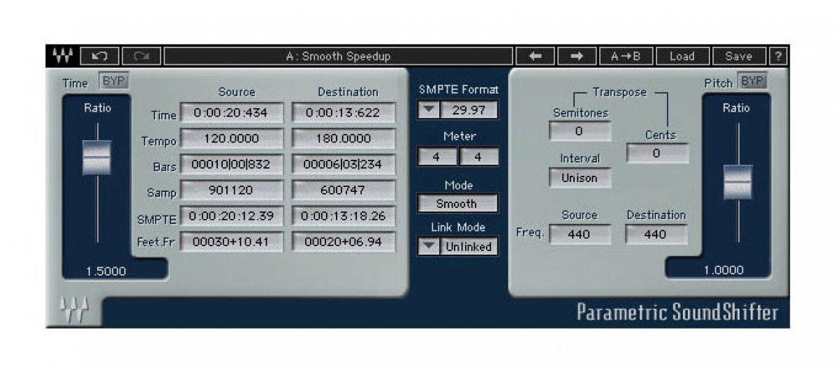The height and width of the screenshot is (369, 838).
Task: Click the Destination Freq. field 440
Action: point(656,234)
